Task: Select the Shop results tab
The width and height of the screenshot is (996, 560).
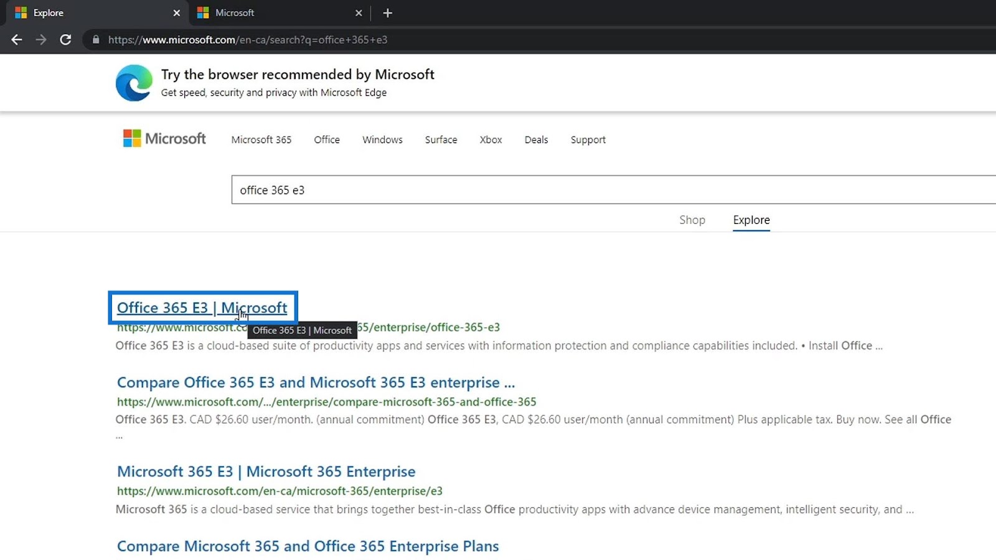Action: [692, 220]
